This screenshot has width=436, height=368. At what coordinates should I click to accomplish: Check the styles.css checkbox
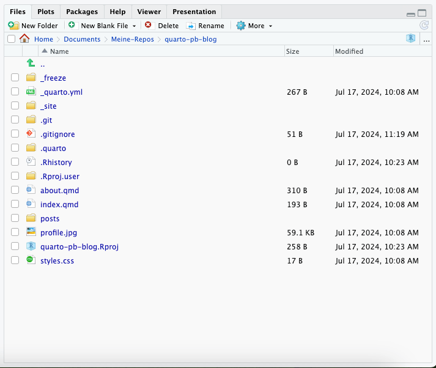(15, 260)
